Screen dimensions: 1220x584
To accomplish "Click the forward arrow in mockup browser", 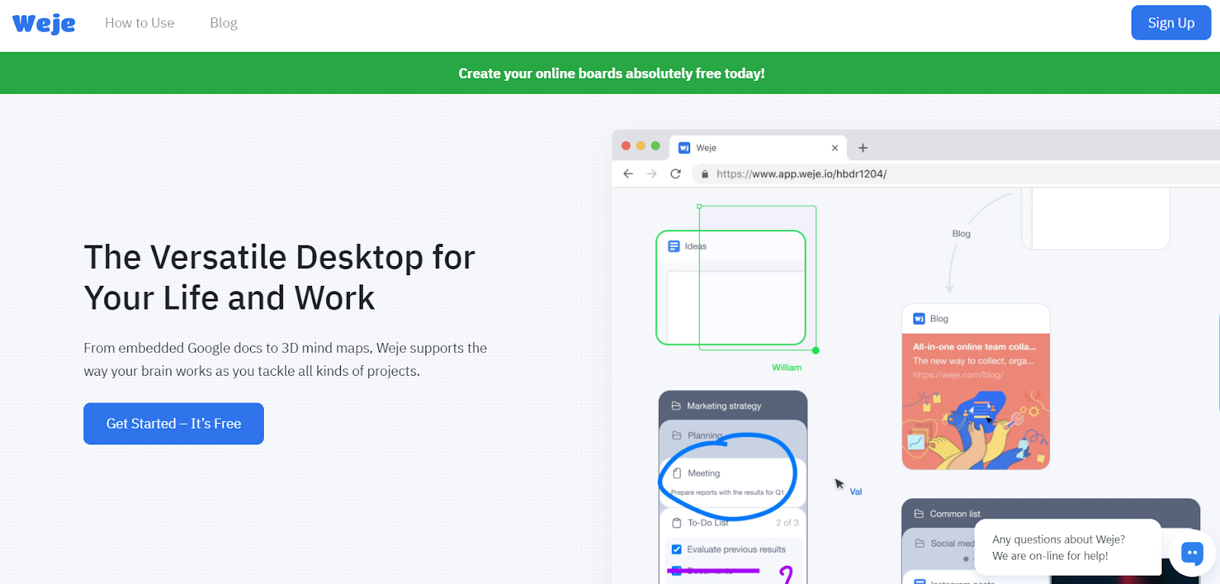I will [651, 174].
